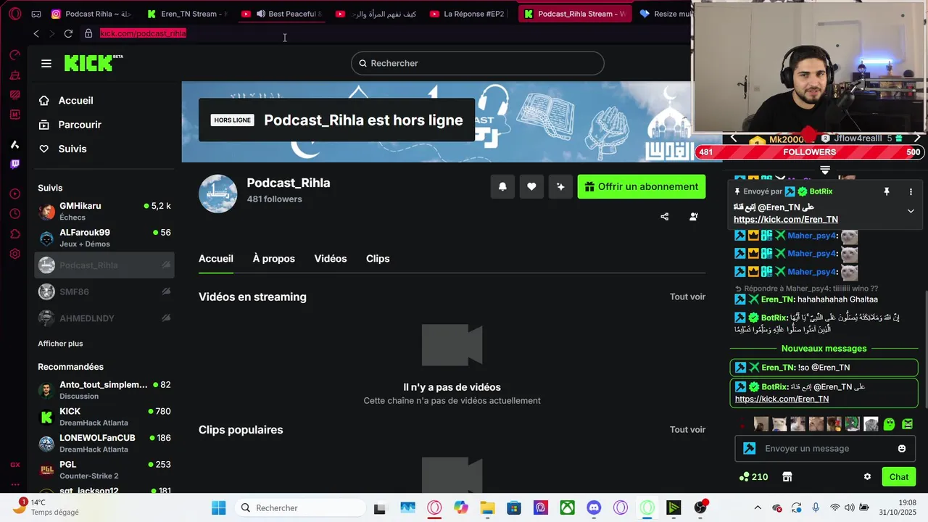The height and width of the screenshot is (522, 928).
Task: Unpin the pinned chat message
Action: point(886,191)
